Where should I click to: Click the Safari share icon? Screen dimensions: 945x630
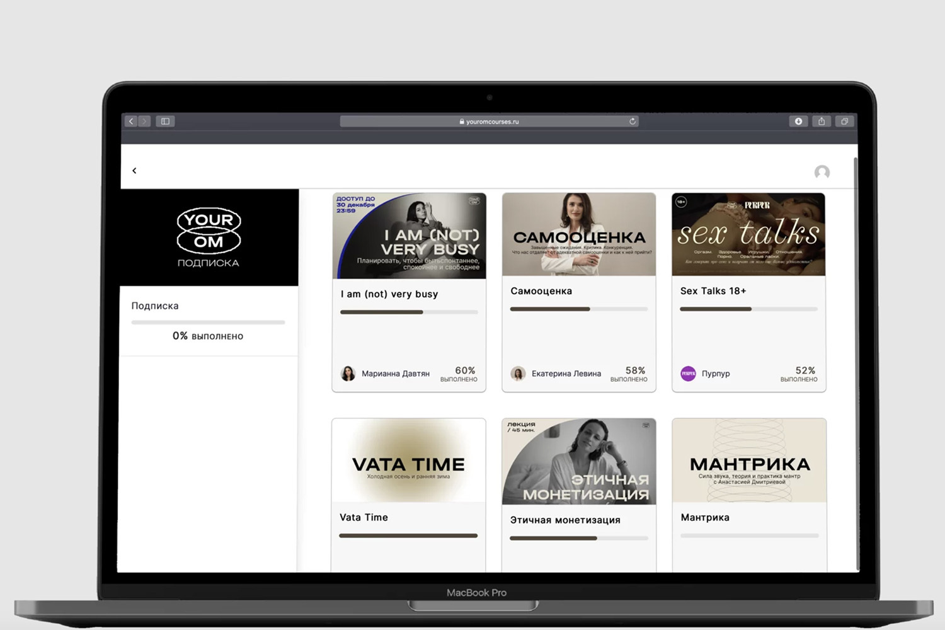point(822,121)
